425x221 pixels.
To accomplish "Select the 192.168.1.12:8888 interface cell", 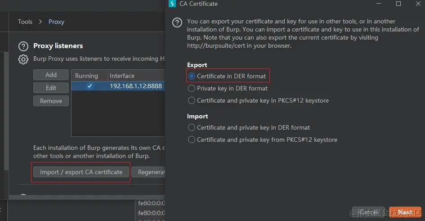I will tap(136, 86).
